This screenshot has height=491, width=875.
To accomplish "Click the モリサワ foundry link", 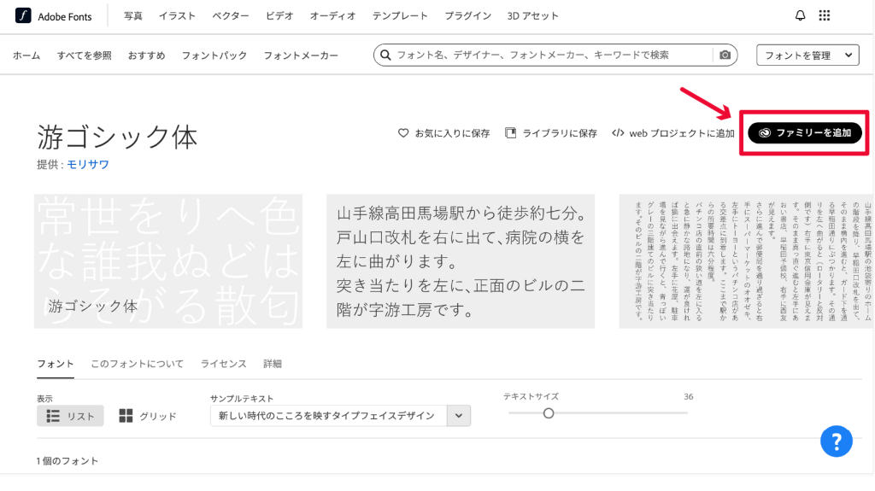I will point(88,165).
